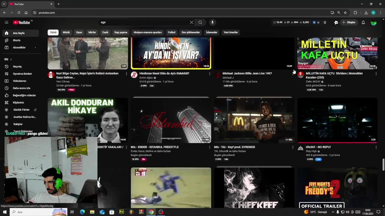Open more options for MİLLETİN KAFA UÇTU video
385x216 pixels.
point(376,74)
